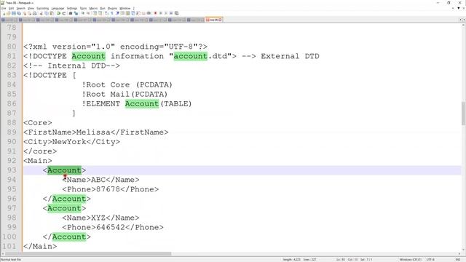Click the Paste toolbar icon
The height and width of the screenshot is (262, 466).
[x=52, y=13]
